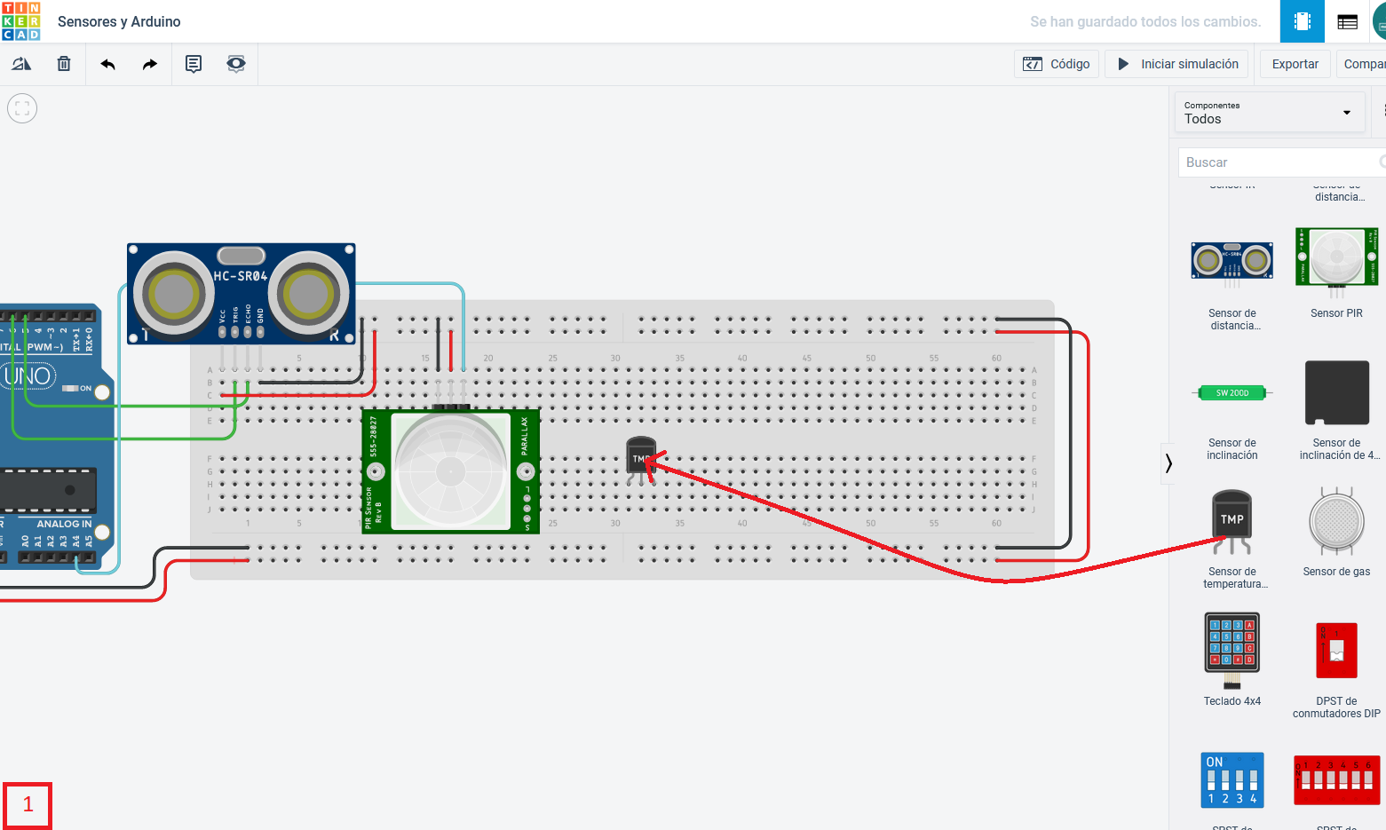Viewport: 1386px width, 830px height.
Task: Undo the last action
Action: [107, 64]
